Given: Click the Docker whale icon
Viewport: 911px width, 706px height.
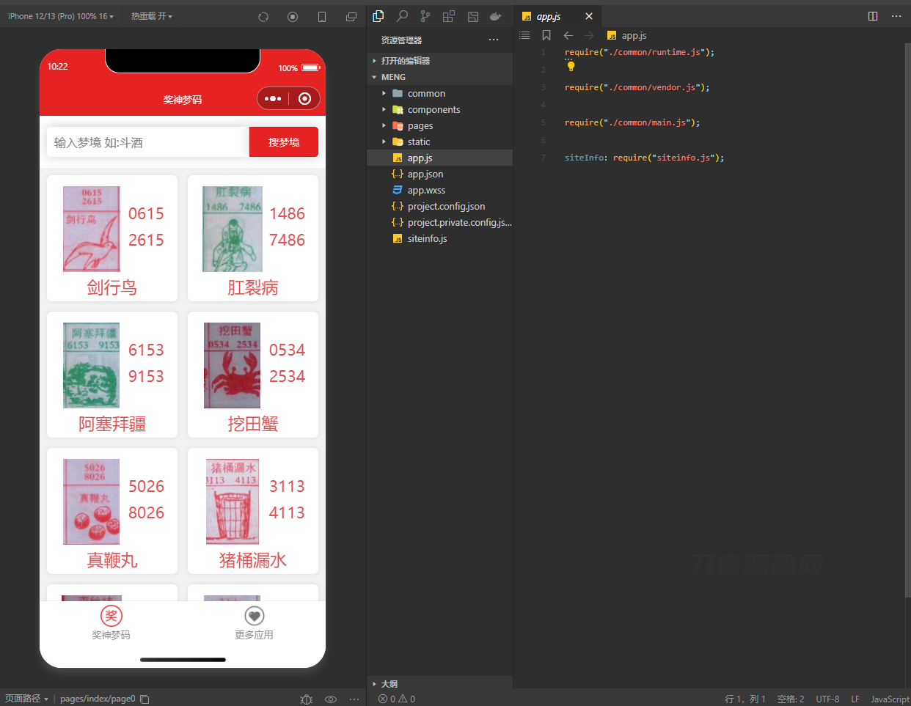Looking at the screenshot, I should [496, 16].
